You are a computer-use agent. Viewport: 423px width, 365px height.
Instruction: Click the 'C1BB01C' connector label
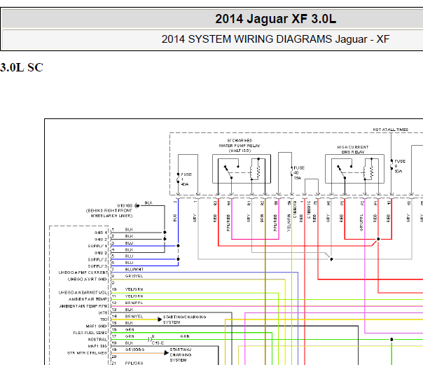click(309, 209)
